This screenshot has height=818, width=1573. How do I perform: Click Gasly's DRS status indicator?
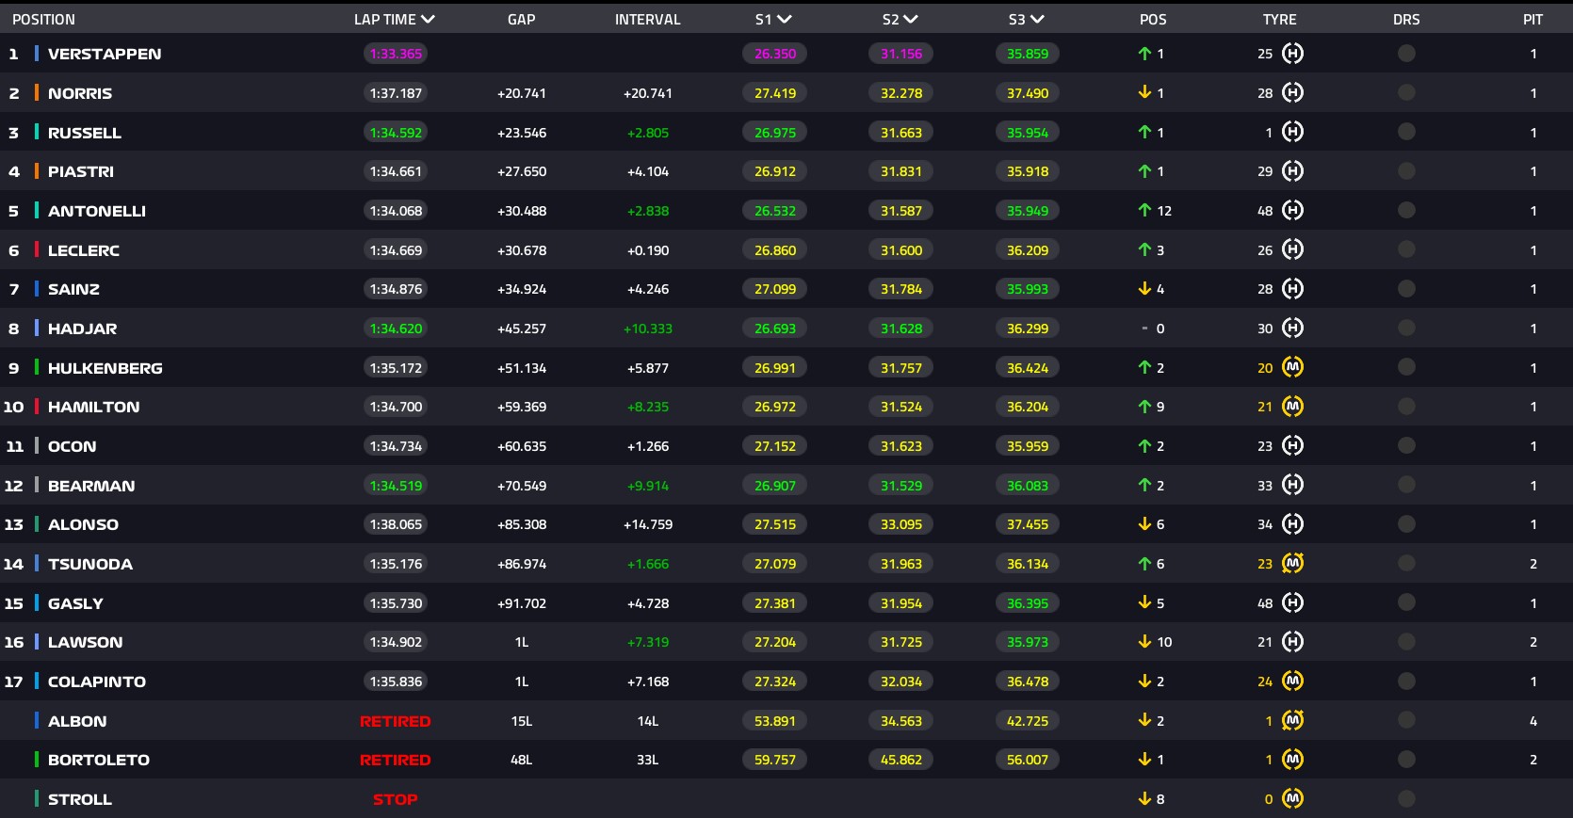(x=1405, y=603)
